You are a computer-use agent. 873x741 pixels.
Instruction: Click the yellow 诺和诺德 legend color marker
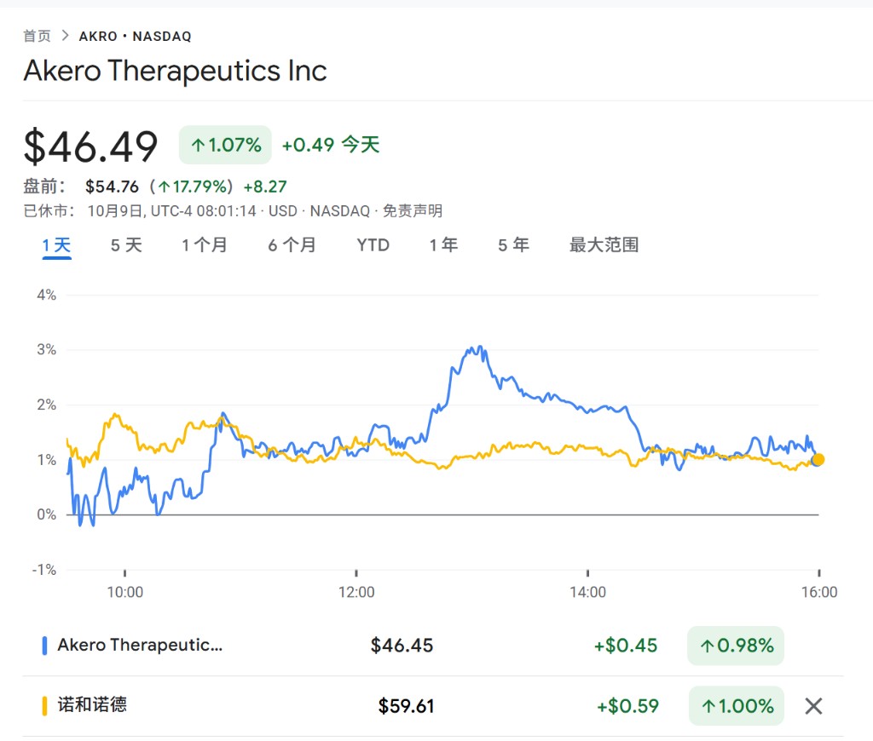coord(44,706)
